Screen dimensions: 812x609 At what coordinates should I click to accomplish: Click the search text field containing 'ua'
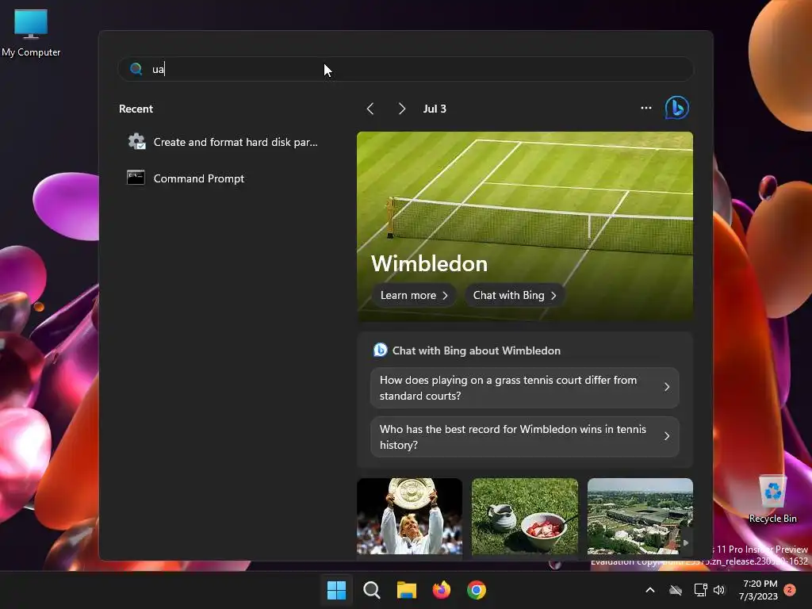pyautogui.click(x=405, y=69)
